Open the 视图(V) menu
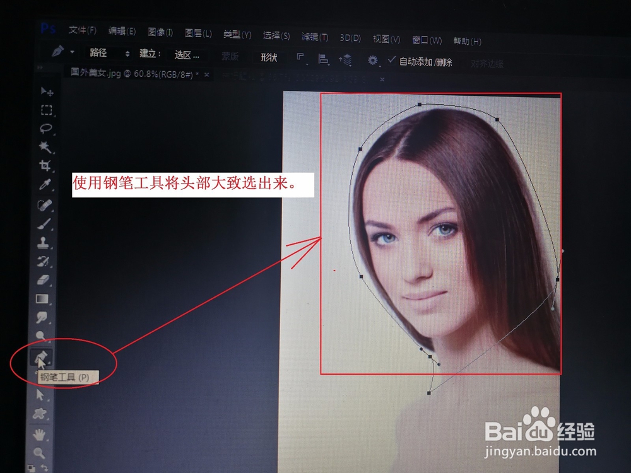The height and width of the screenshot is (473, 631). click(x=386, y=39)
